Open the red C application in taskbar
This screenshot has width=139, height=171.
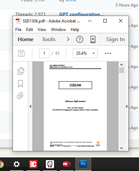[x=33, y=164]
